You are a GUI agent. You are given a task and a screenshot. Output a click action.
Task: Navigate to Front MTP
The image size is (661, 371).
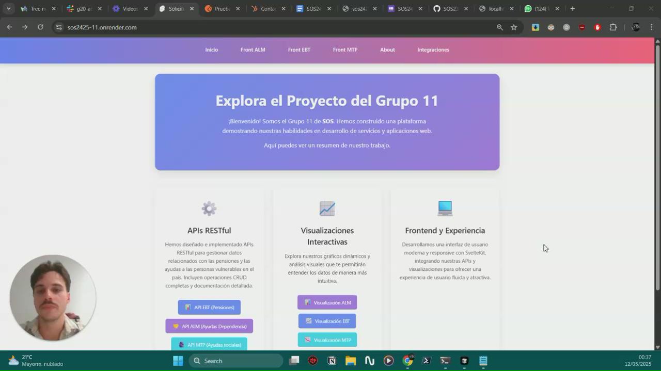coord(345,50)
